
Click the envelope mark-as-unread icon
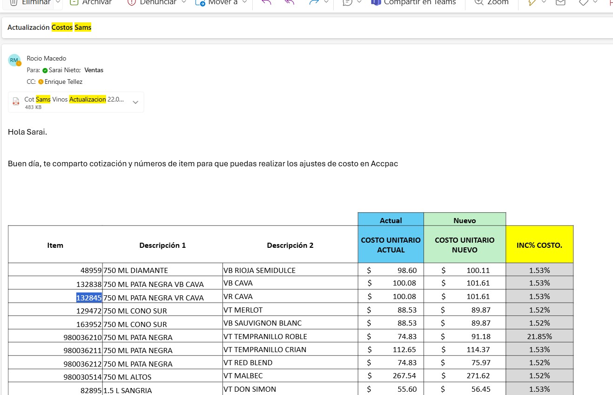560,2
